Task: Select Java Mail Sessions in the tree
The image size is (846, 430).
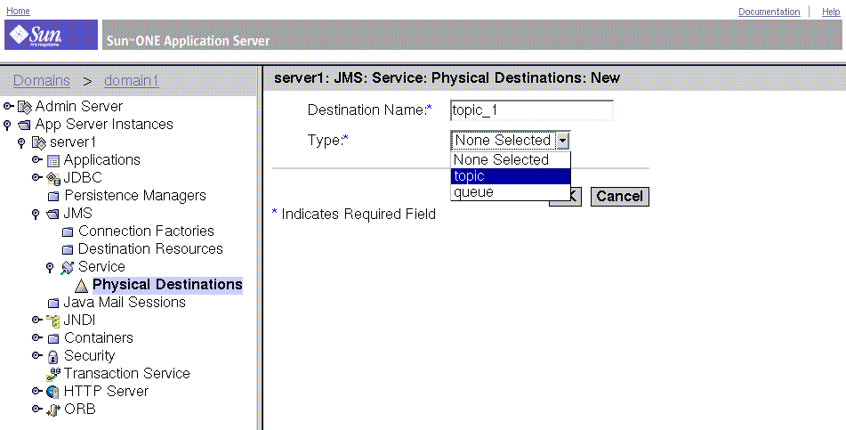Action: click(125, 303)
